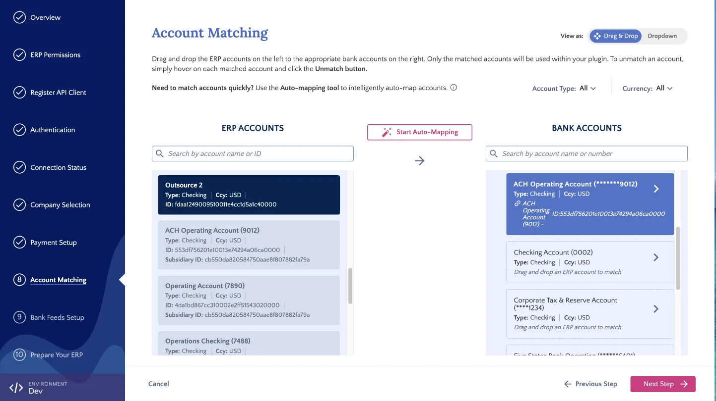
Task: Click the Authentication step checkmark icon
Action: tap(19, 130)
